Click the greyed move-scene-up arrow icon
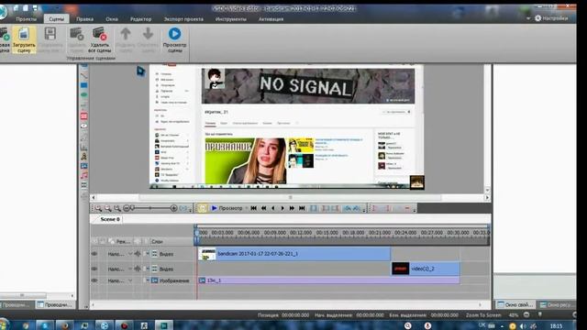587x330 pixels. pos(126,34)
